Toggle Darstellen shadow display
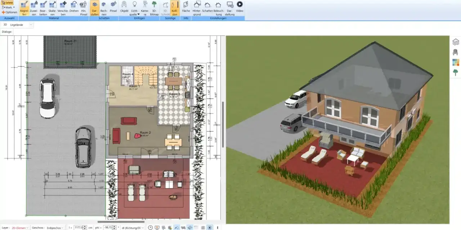 coord(95,8)
